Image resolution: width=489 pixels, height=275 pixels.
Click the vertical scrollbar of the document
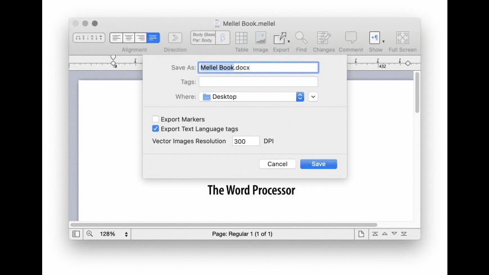pos(417,93)
